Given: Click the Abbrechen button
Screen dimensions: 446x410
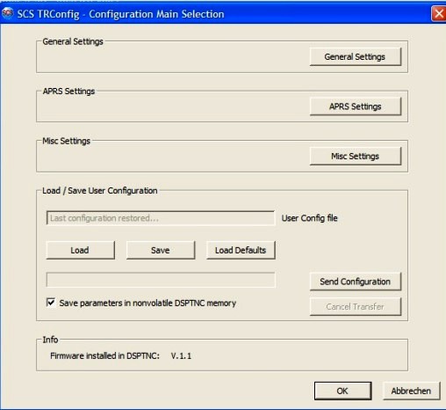Looking at the screenshot, I should click(x=411, y=391).
